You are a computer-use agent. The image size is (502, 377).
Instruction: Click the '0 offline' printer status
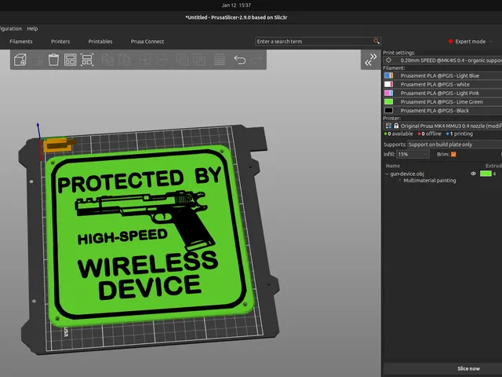click(430, 134)
